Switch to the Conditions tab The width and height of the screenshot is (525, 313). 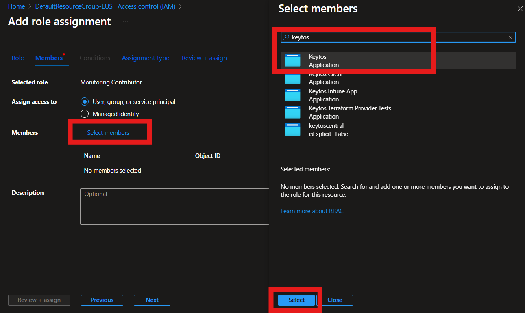click(x=95, y=58)
